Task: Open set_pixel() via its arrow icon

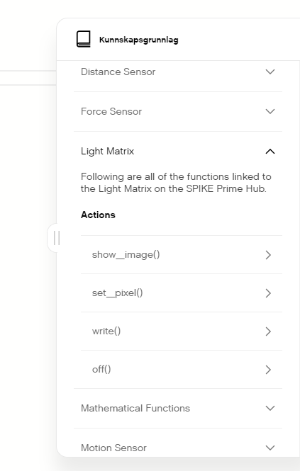Action: click(268, 293)
